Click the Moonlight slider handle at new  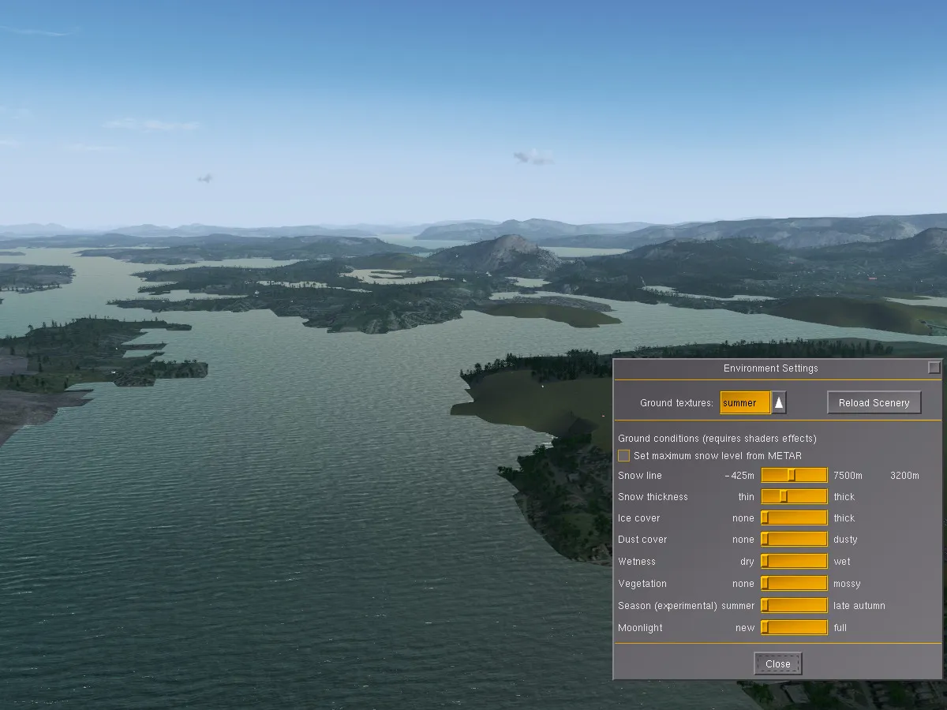click(x=765, y=628)
